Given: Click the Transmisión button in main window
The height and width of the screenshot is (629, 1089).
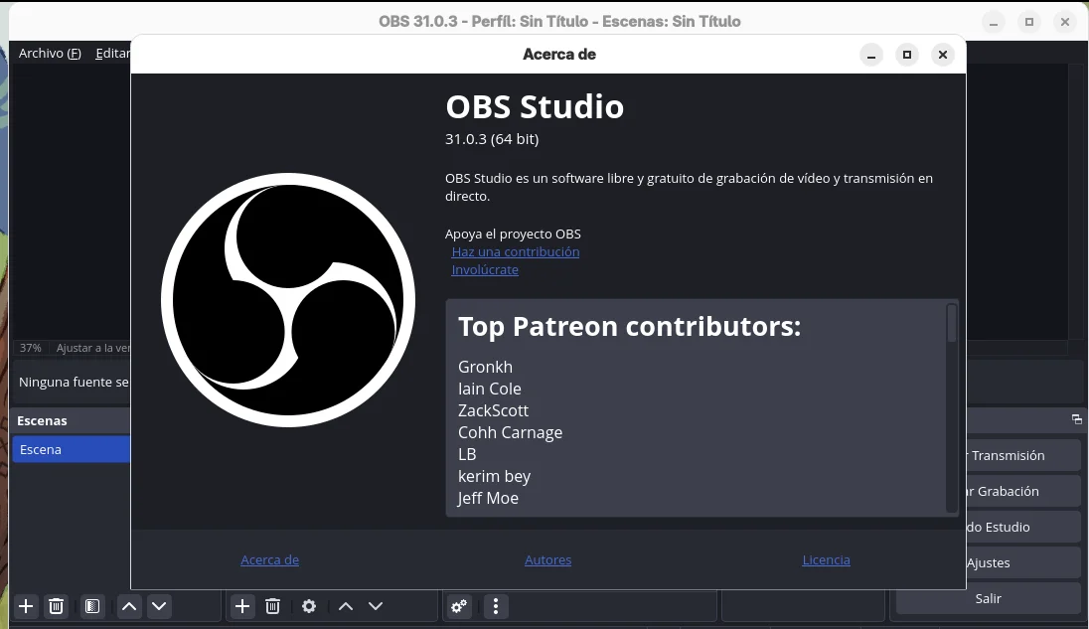Looking at the screenshot, I should click(1022, 455).
